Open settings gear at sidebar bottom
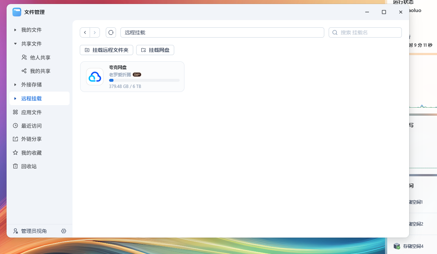Viewport: 437px width, 254px height. [x=64, y=231]
